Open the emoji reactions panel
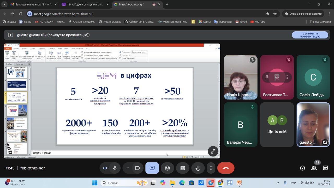Image resolution: width=334 pixels, height=188 pixels. [168, 168]
